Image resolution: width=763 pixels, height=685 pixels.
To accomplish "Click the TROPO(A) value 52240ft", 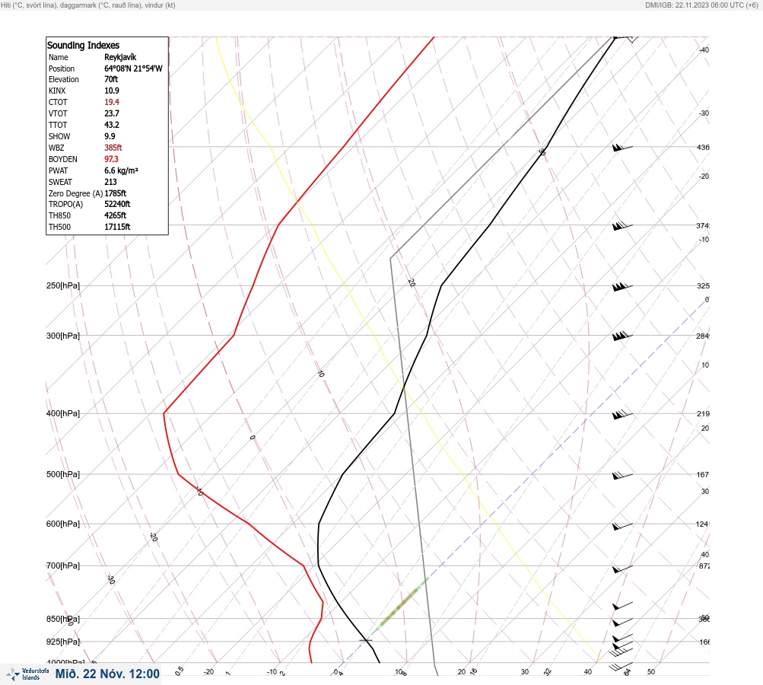I will (x=117, y=204).
